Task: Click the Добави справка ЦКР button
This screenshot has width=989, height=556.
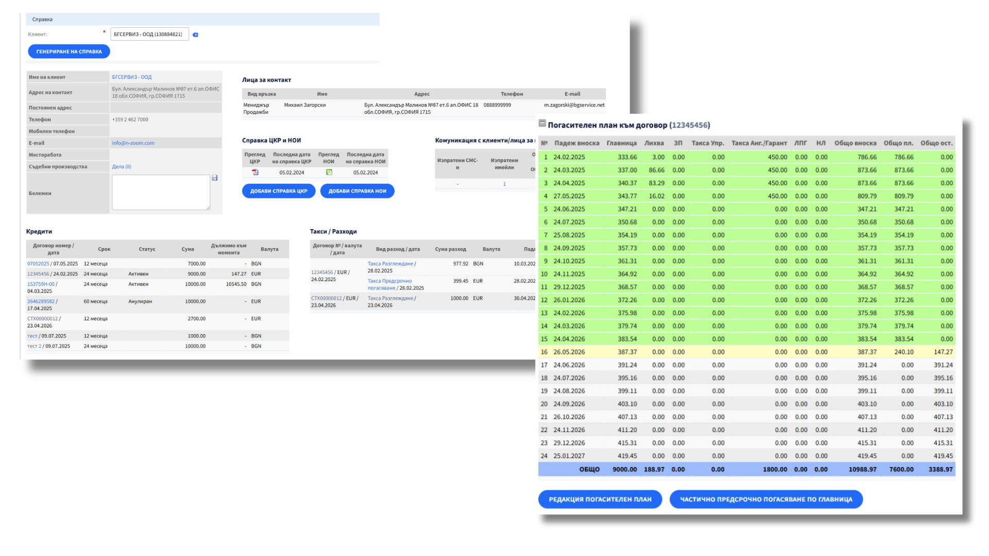Action: pyautogui.click(x=279, y=191)
